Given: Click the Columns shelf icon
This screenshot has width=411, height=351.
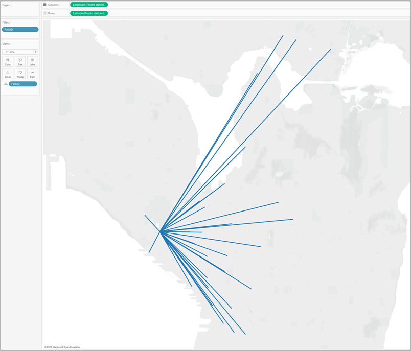Looking at the screenshot, I should point(45,5).
